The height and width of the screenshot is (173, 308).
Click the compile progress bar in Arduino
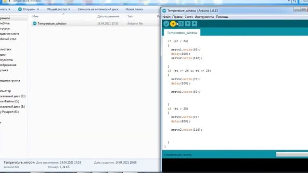pyautogui.click(x=292, y=155)
